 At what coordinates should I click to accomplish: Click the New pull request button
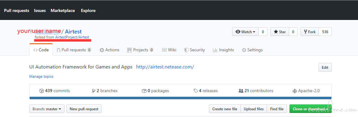click(x=84, y=109)
